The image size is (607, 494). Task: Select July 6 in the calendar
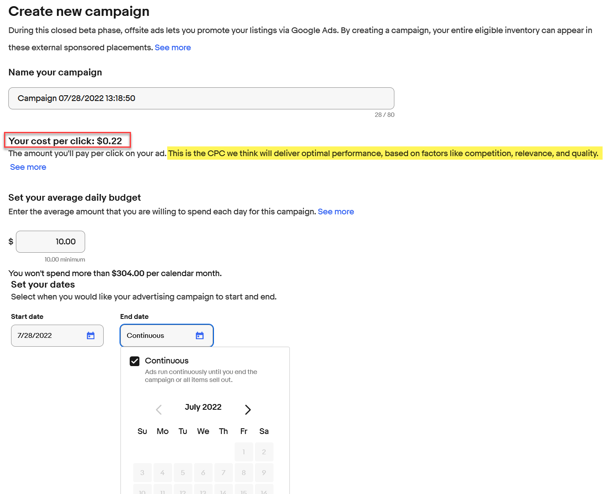(x=203, y=472)
